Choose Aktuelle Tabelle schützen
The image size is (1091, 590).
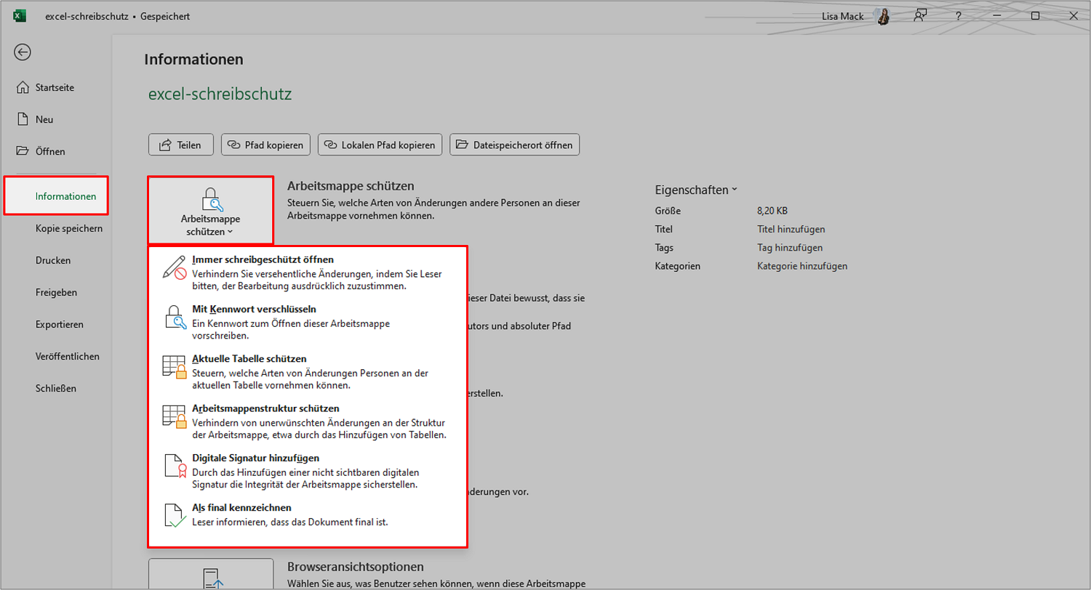tap(307, 372)
